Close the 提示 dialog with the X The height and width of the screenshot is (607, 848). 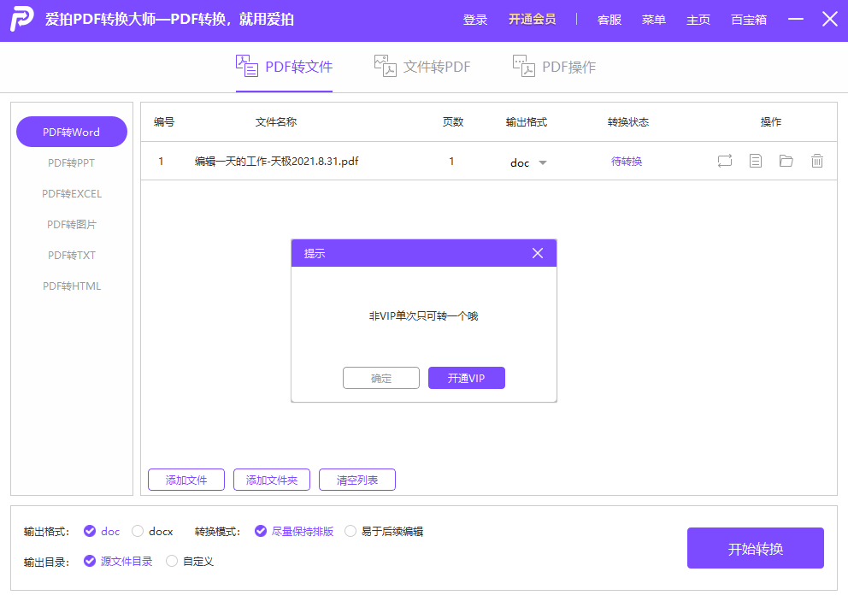pos(538,253)
